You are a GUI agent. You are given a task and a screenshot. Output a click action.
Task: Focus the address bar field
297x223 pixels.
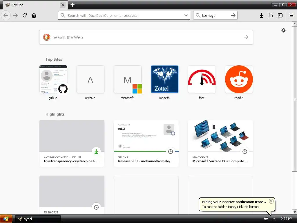point(124,15)
